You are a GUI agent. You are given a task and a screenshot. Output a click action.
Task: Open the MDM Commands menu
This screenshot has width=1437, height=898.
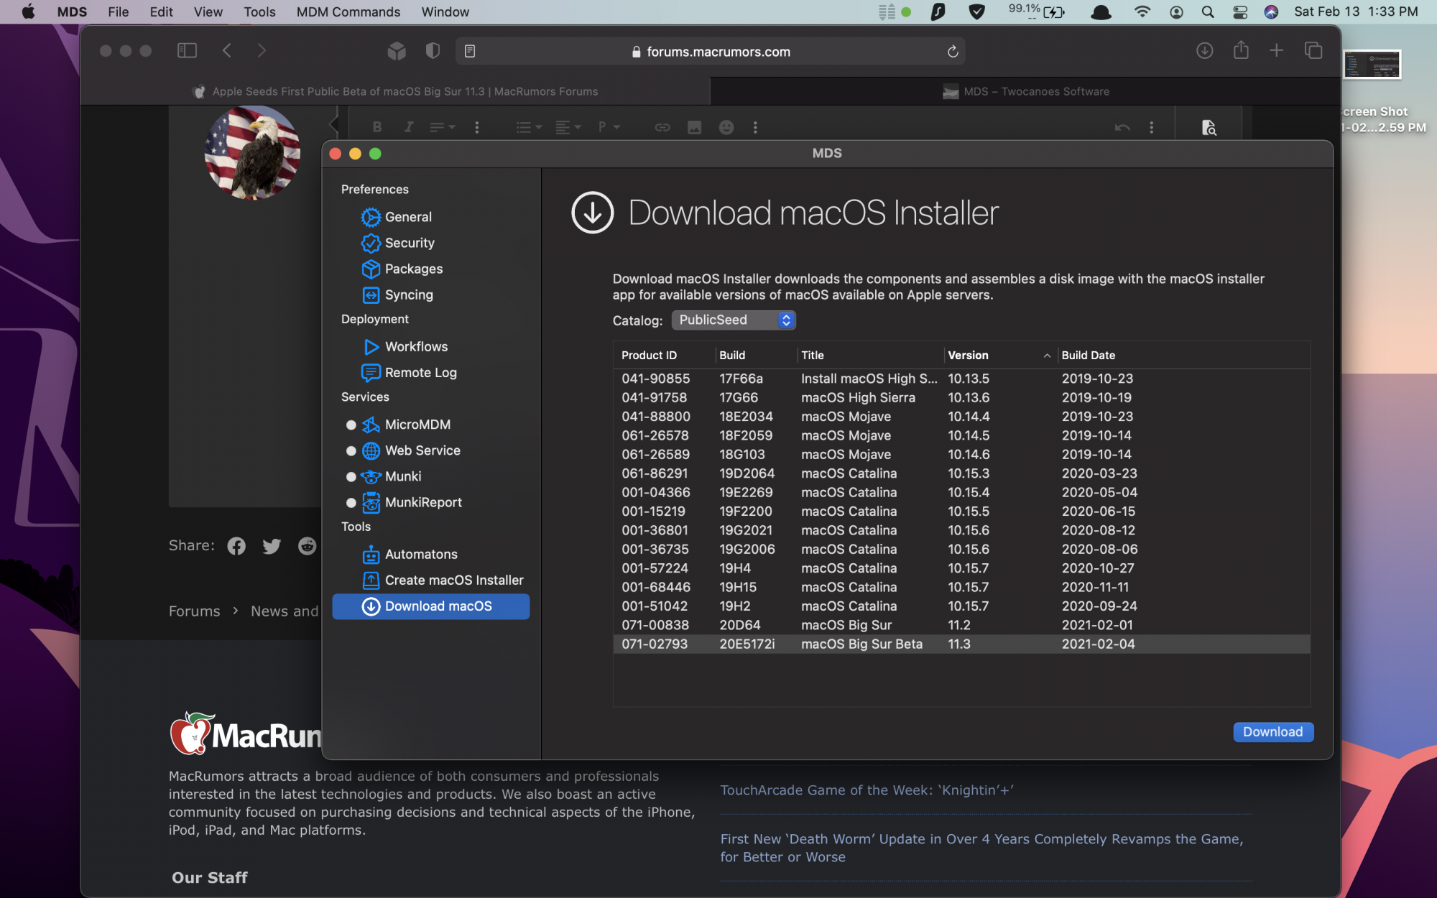(x=348, y=11)
